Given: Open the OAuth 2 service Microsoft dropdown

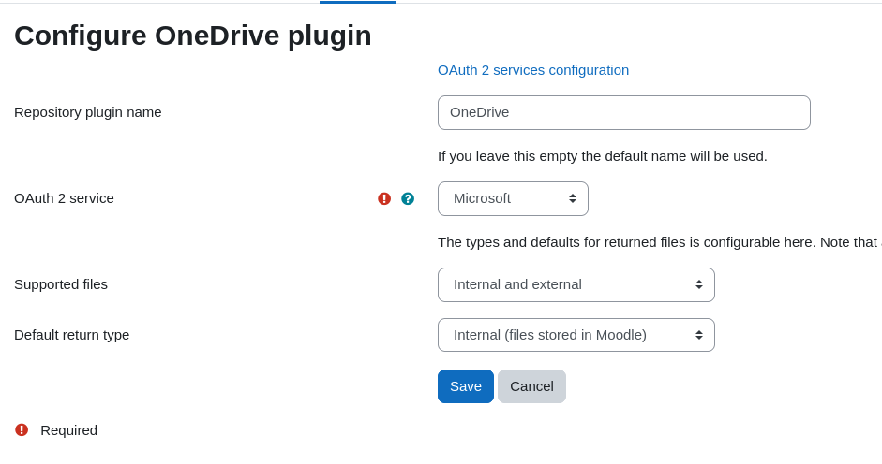Looking at the screenshot, I should (513, 199).
